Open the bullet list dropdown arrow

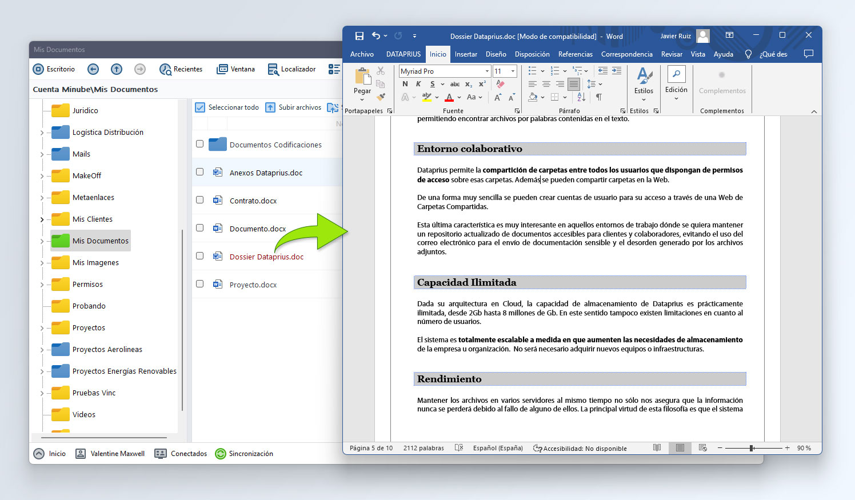coord(542,71)
